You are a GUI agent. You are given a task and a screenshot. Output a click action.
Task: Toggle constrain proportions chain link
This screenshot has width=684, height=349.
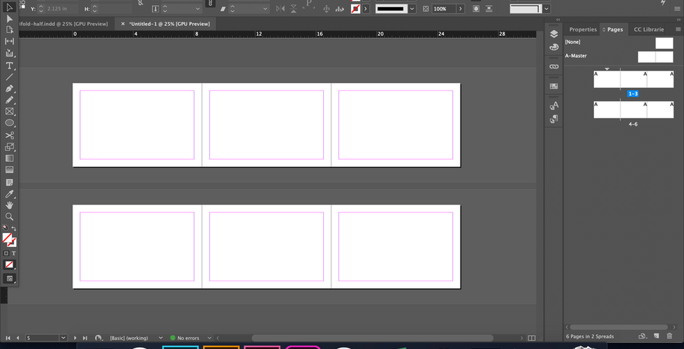[x=210, y=3]
